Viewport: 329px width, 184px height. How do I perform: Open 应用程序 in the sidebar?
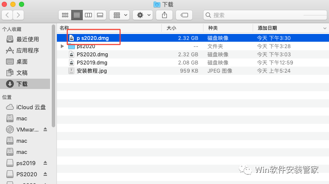click(x=25, y=50)
